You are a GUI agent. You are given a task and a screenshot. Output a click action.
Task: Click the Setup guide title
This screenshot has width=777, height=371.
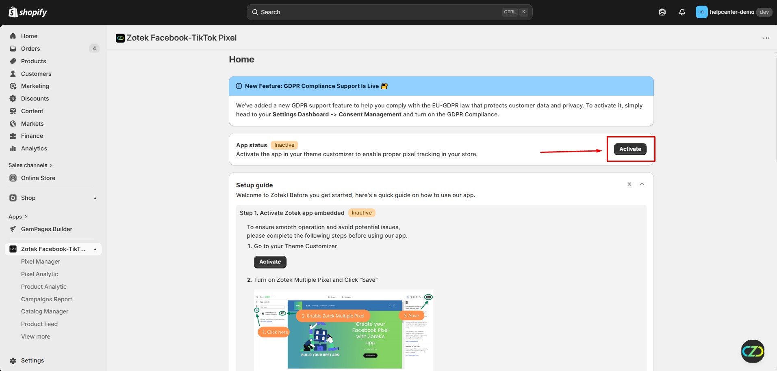[x=254, y=185]
